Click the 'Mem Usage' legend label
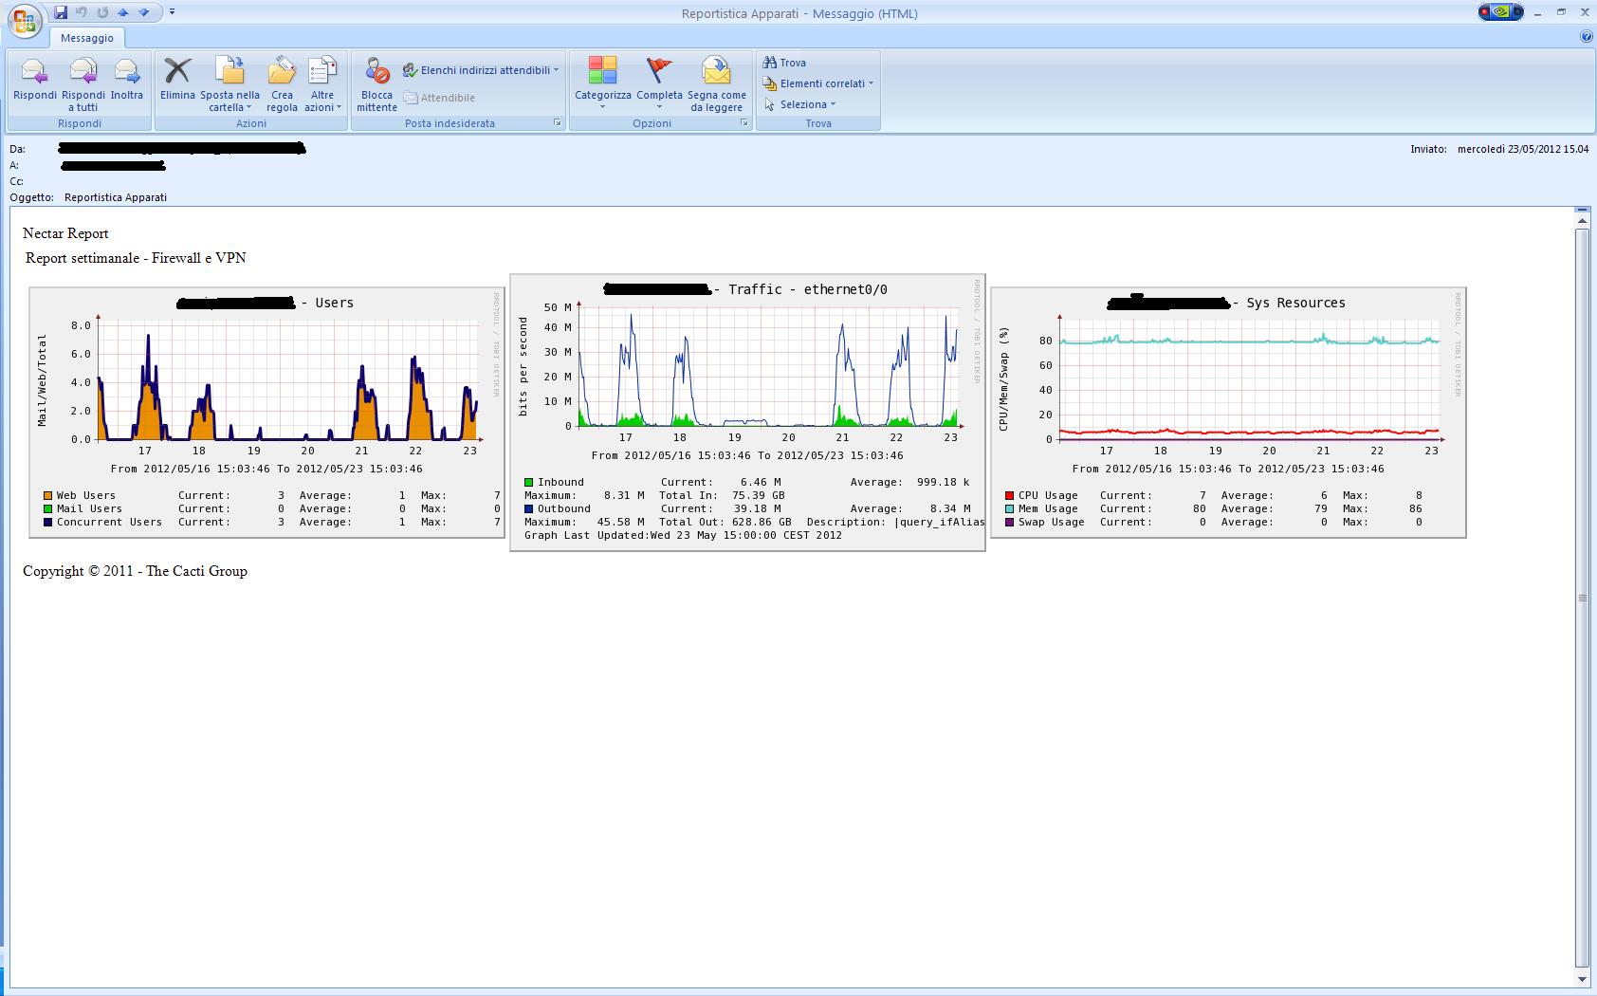The width and height of the screenshot is (1597, 996). pyautogui.click(x=1048, y=508)
